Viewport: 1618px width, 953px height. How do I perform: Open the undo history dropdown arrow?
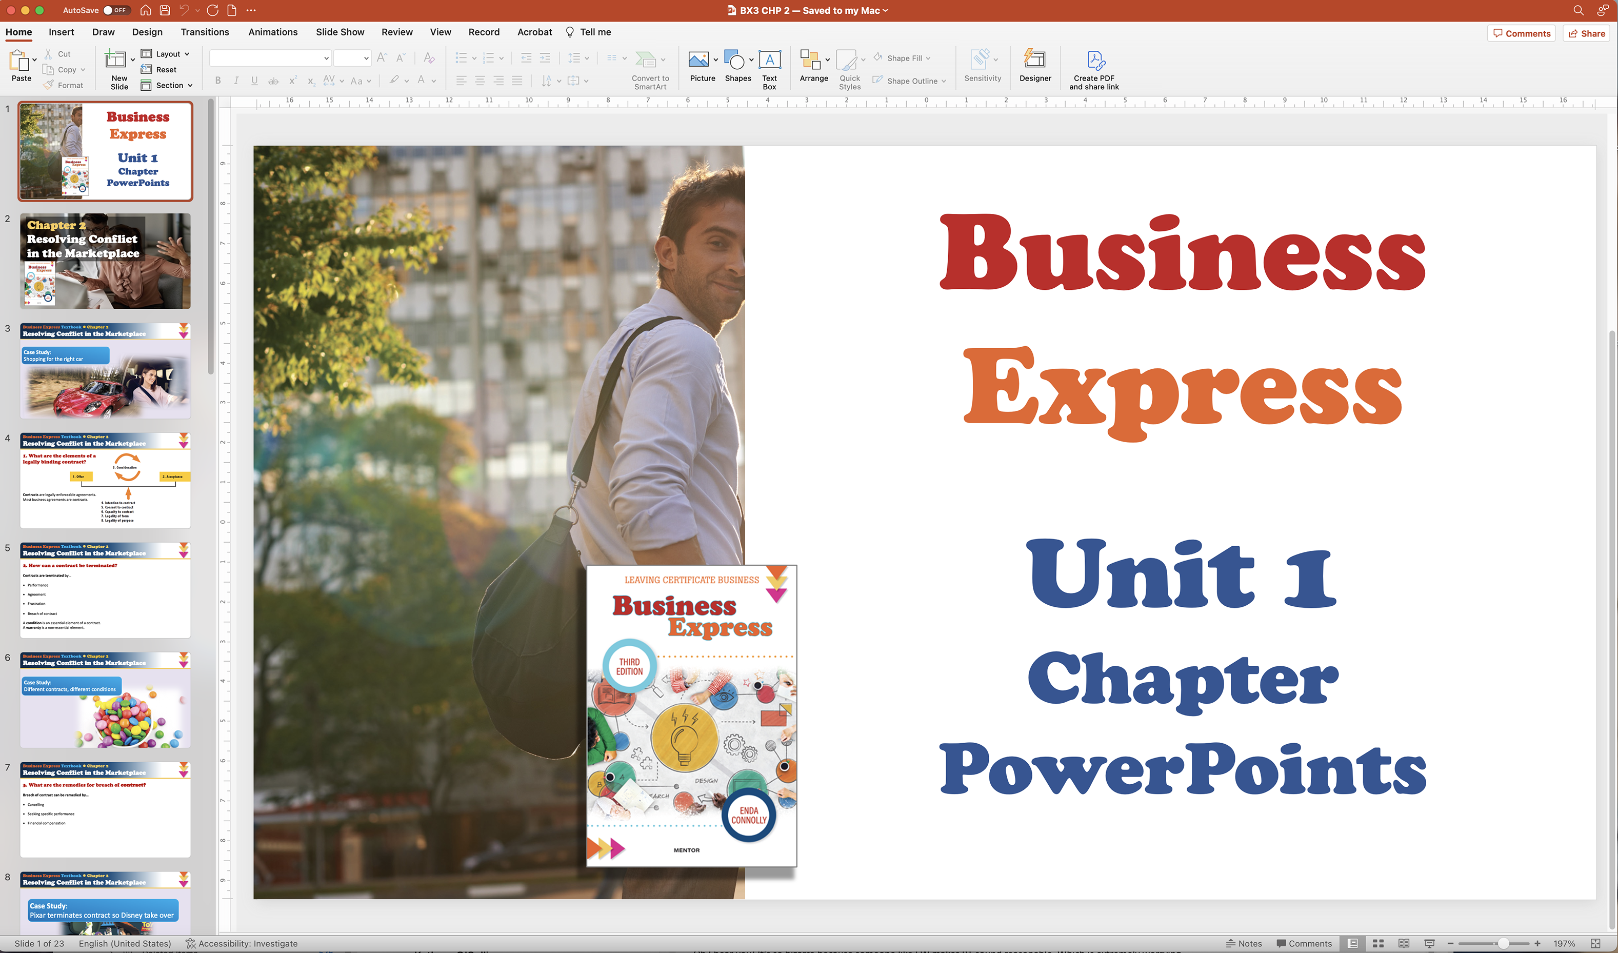pyautogui.click(x=197, y=10)
